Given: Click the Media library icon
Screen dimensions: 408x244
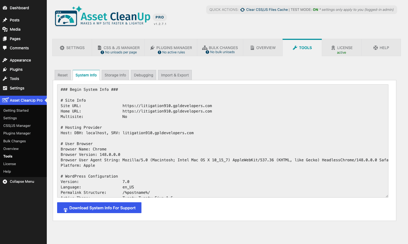Looking at the screenshot, I should 5,29.
